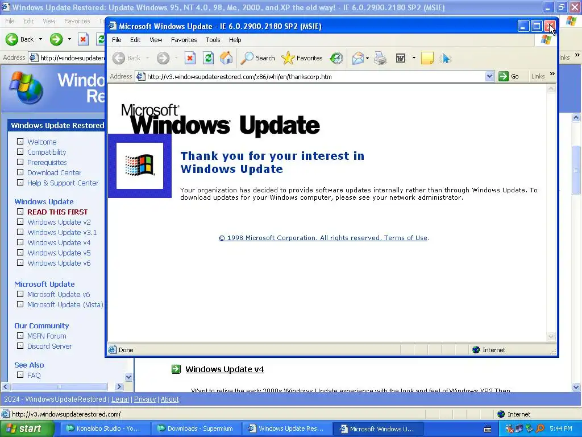Click background page vertical scrollbar thumb

576,170
